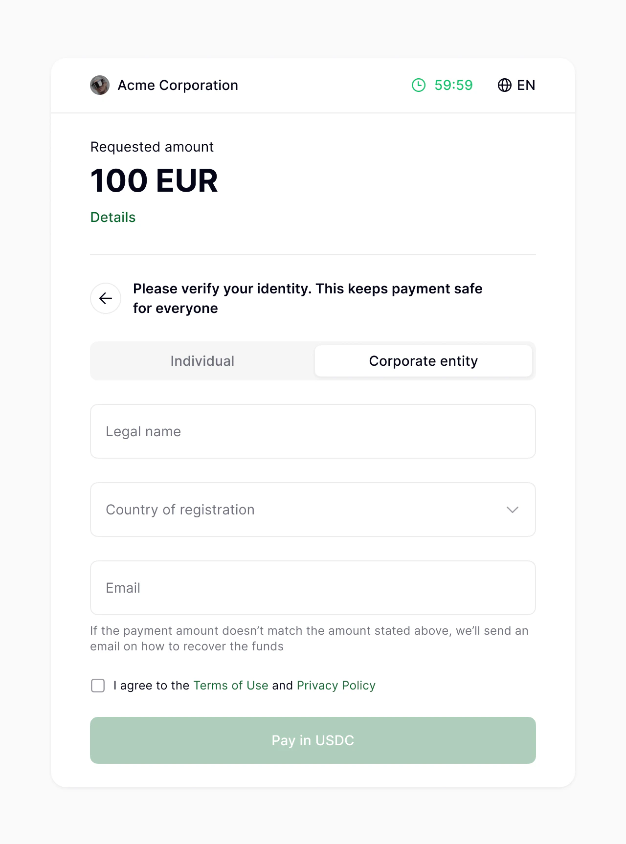
Task: Expand the payment Details link
Action: click(x=113, y=217)
